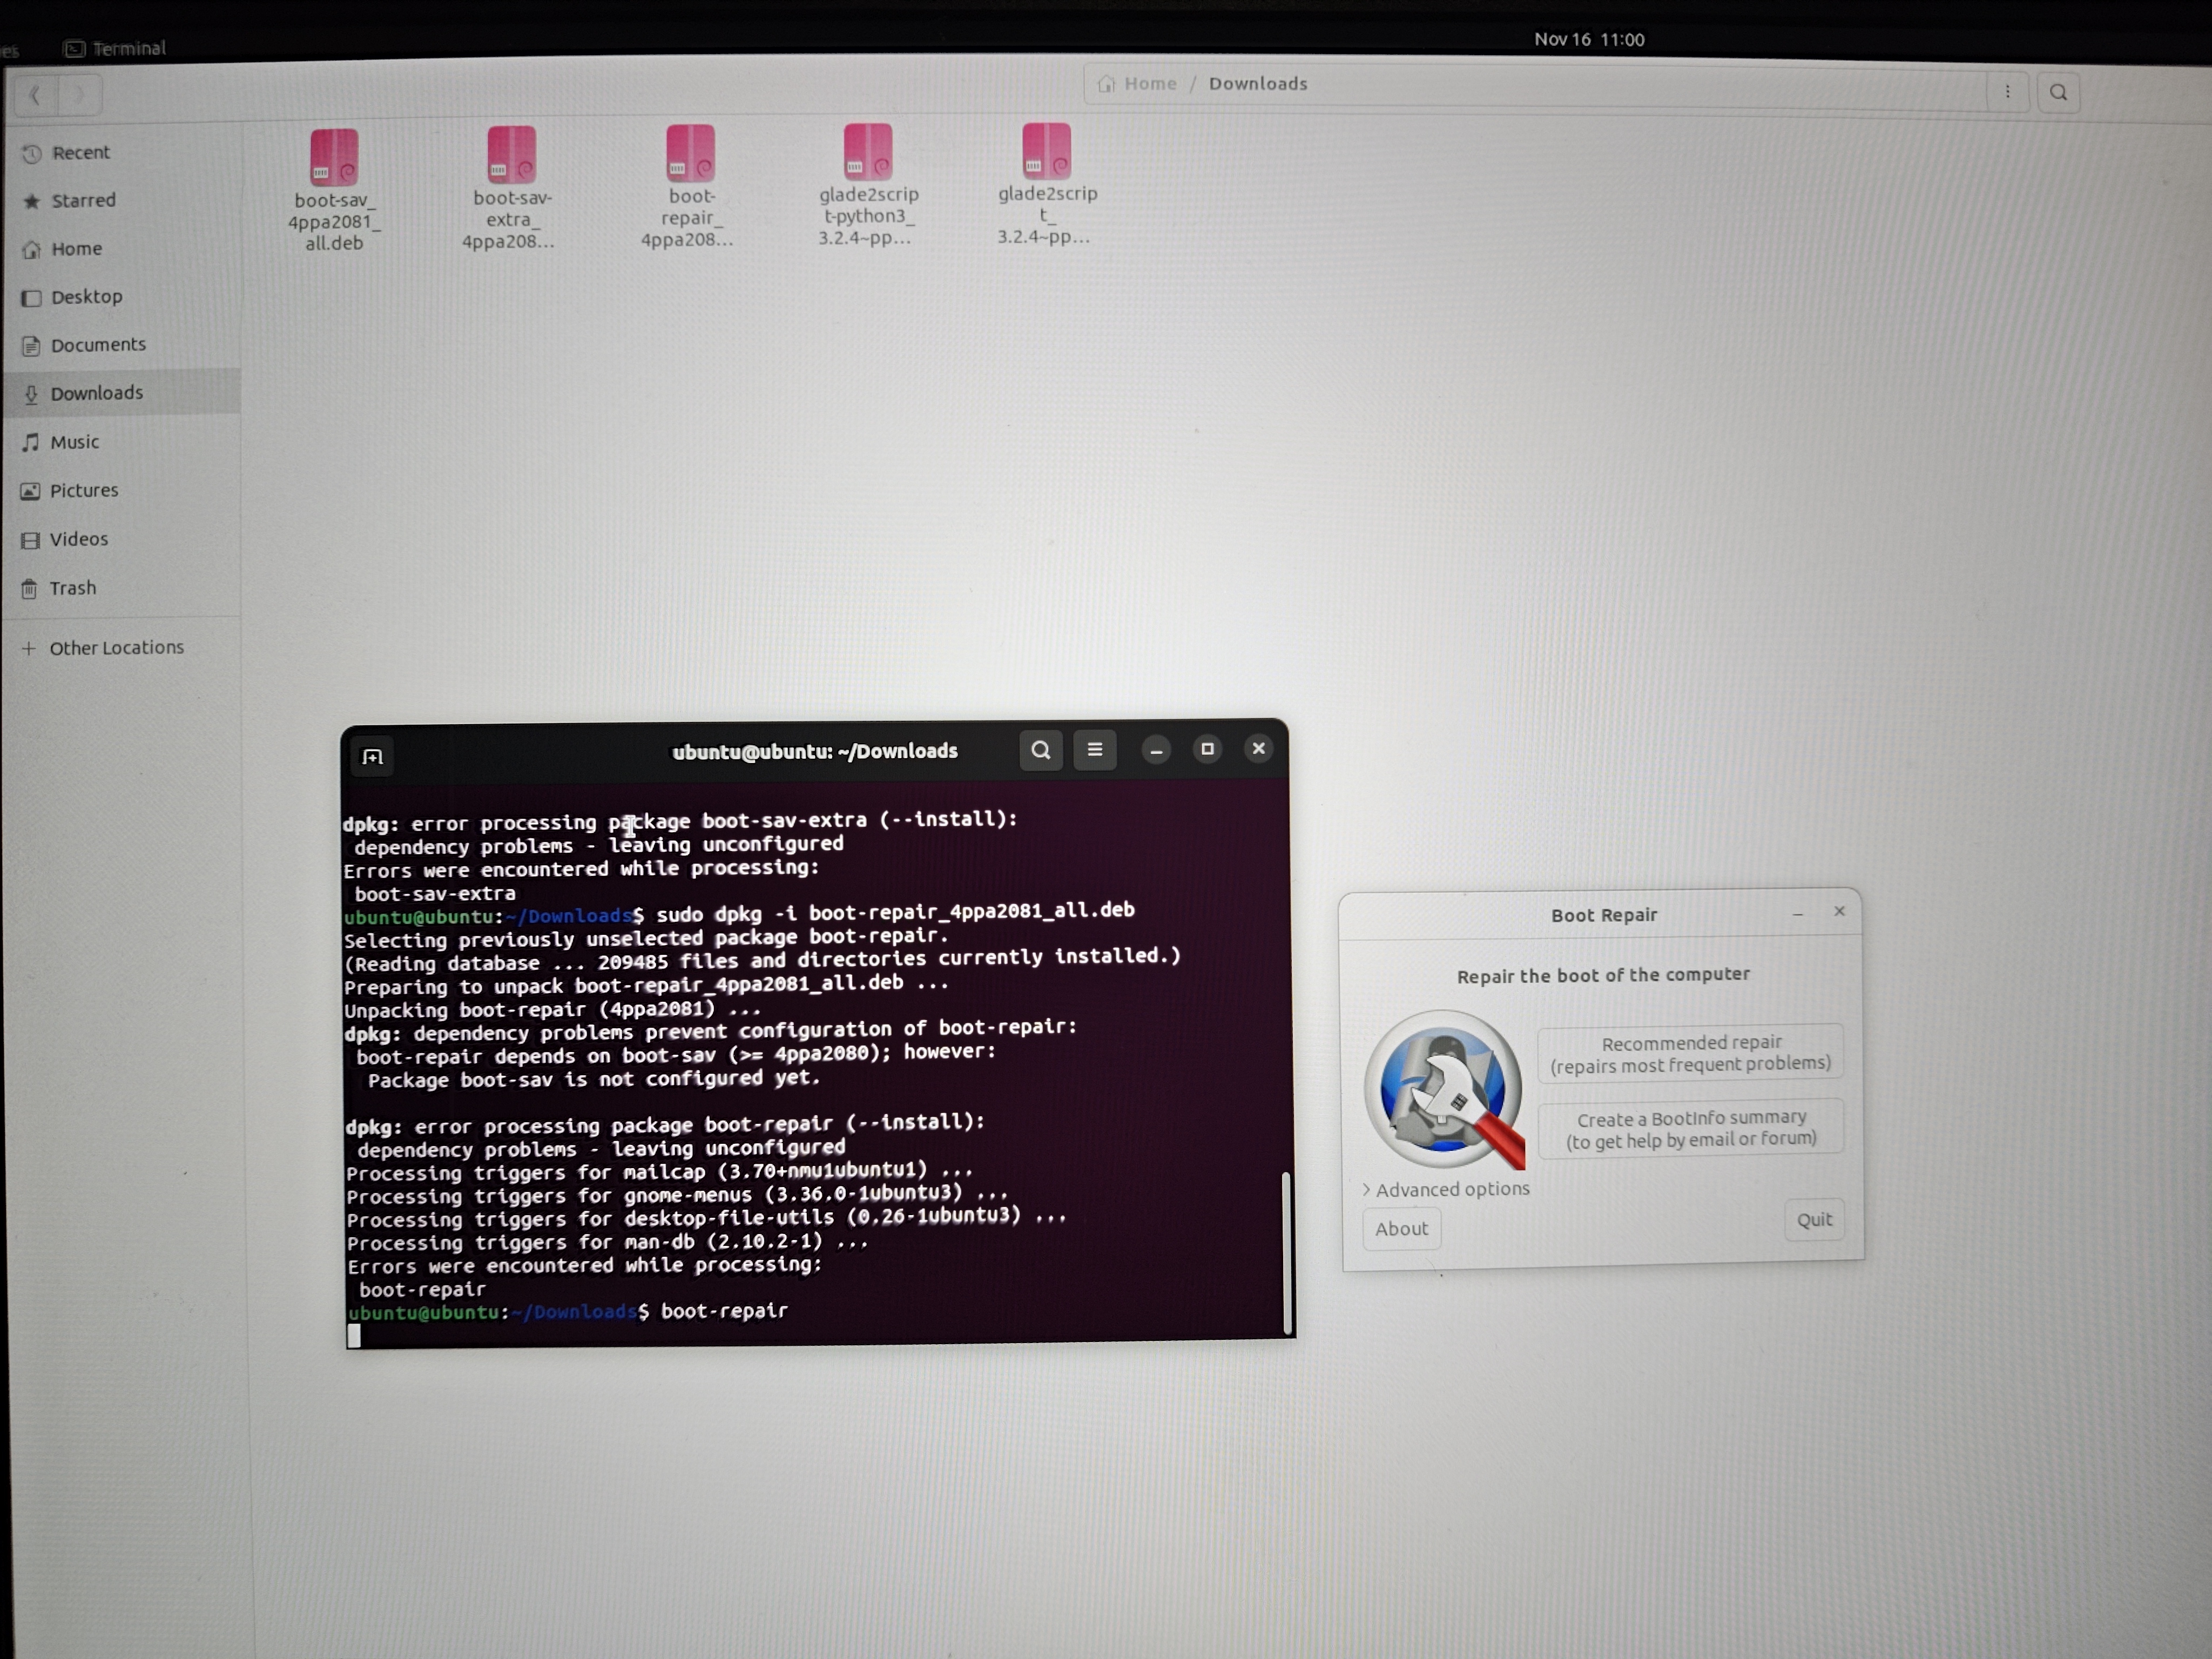
Task: Select the boot-sav-extra deb package icon
Action: tap(511, 156)
